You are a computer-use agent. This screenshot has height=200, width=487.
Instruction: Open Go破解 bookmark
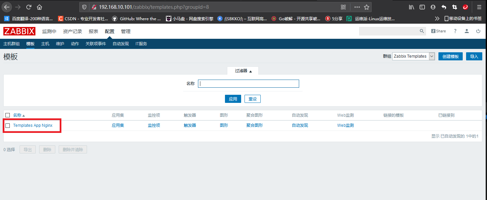click(296, 19)
